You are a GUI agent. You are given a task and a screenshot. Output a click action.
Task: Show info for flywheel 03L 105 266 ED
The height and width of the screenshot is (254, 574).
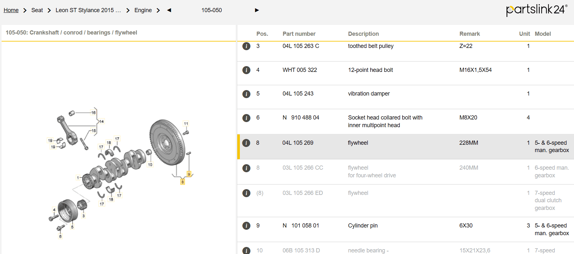coord(246,193)
